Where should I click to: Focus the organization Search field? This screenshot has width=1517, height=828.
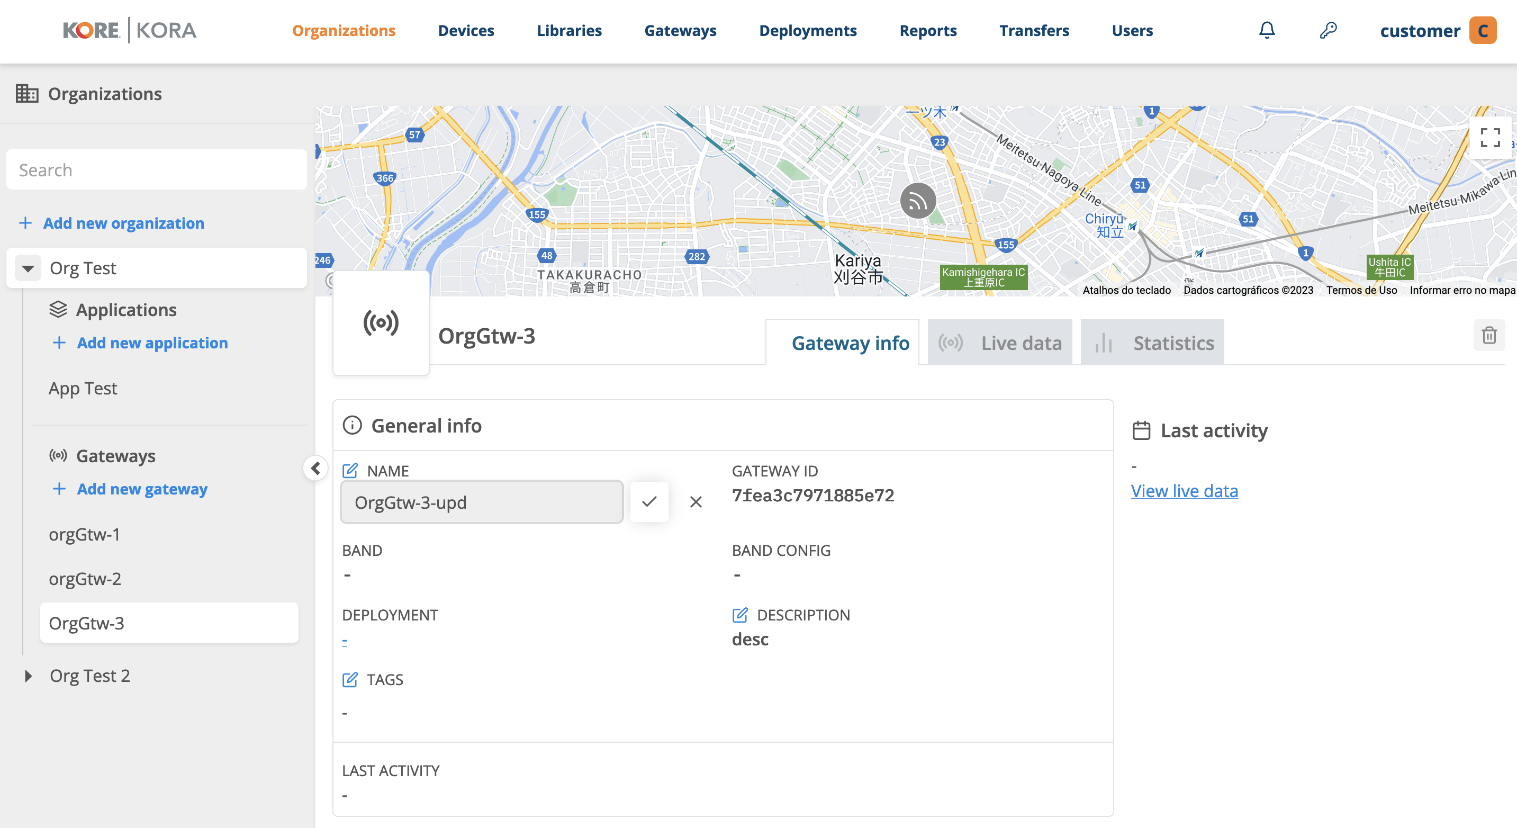click(x=157, y=169)
